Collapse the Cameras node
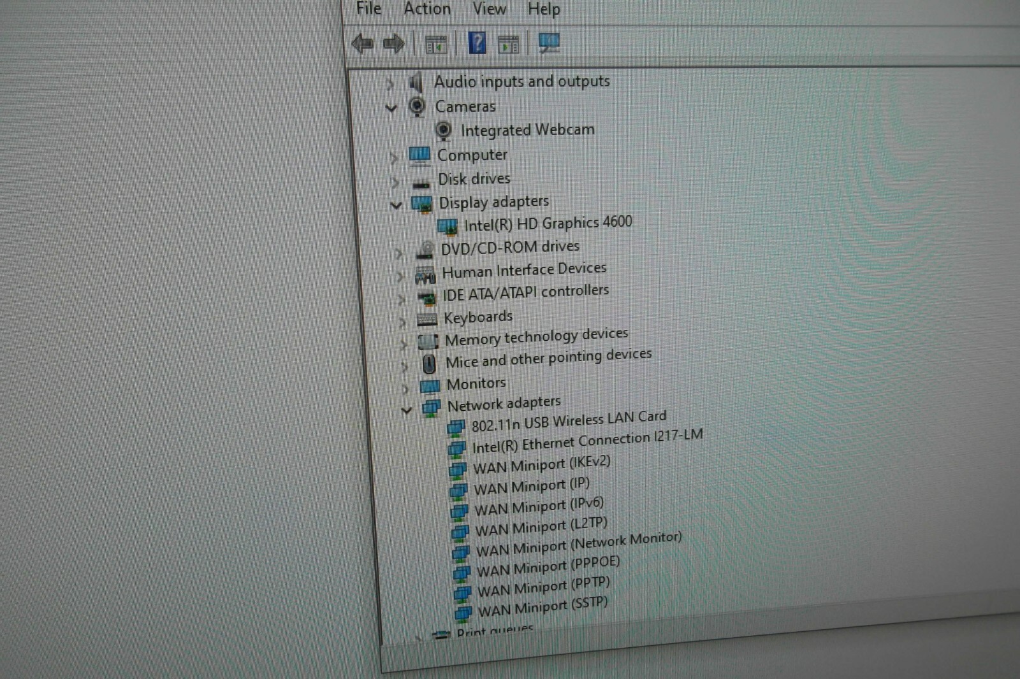Image resolution: width=1020 pixels, height=679 pixels. coord(391,108)
